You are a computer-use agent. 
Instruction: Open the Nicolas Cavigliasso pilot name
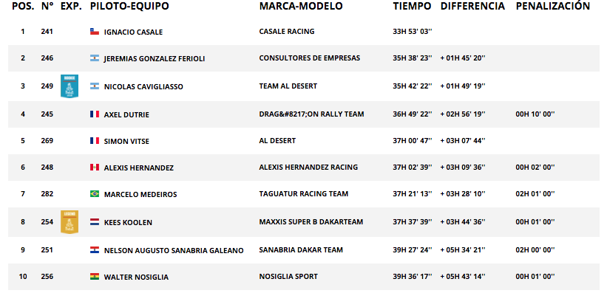tap(143, 87)
